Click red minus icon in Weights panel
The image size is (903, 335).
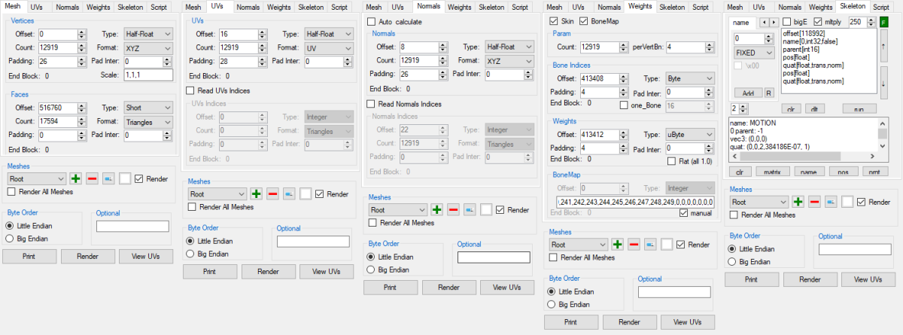[634, 245]
